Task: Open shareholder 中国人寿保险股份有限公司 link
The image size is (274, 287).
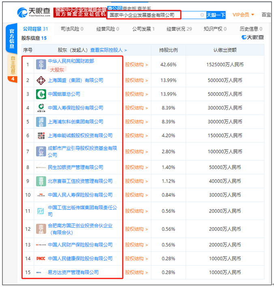Action: 75,108
